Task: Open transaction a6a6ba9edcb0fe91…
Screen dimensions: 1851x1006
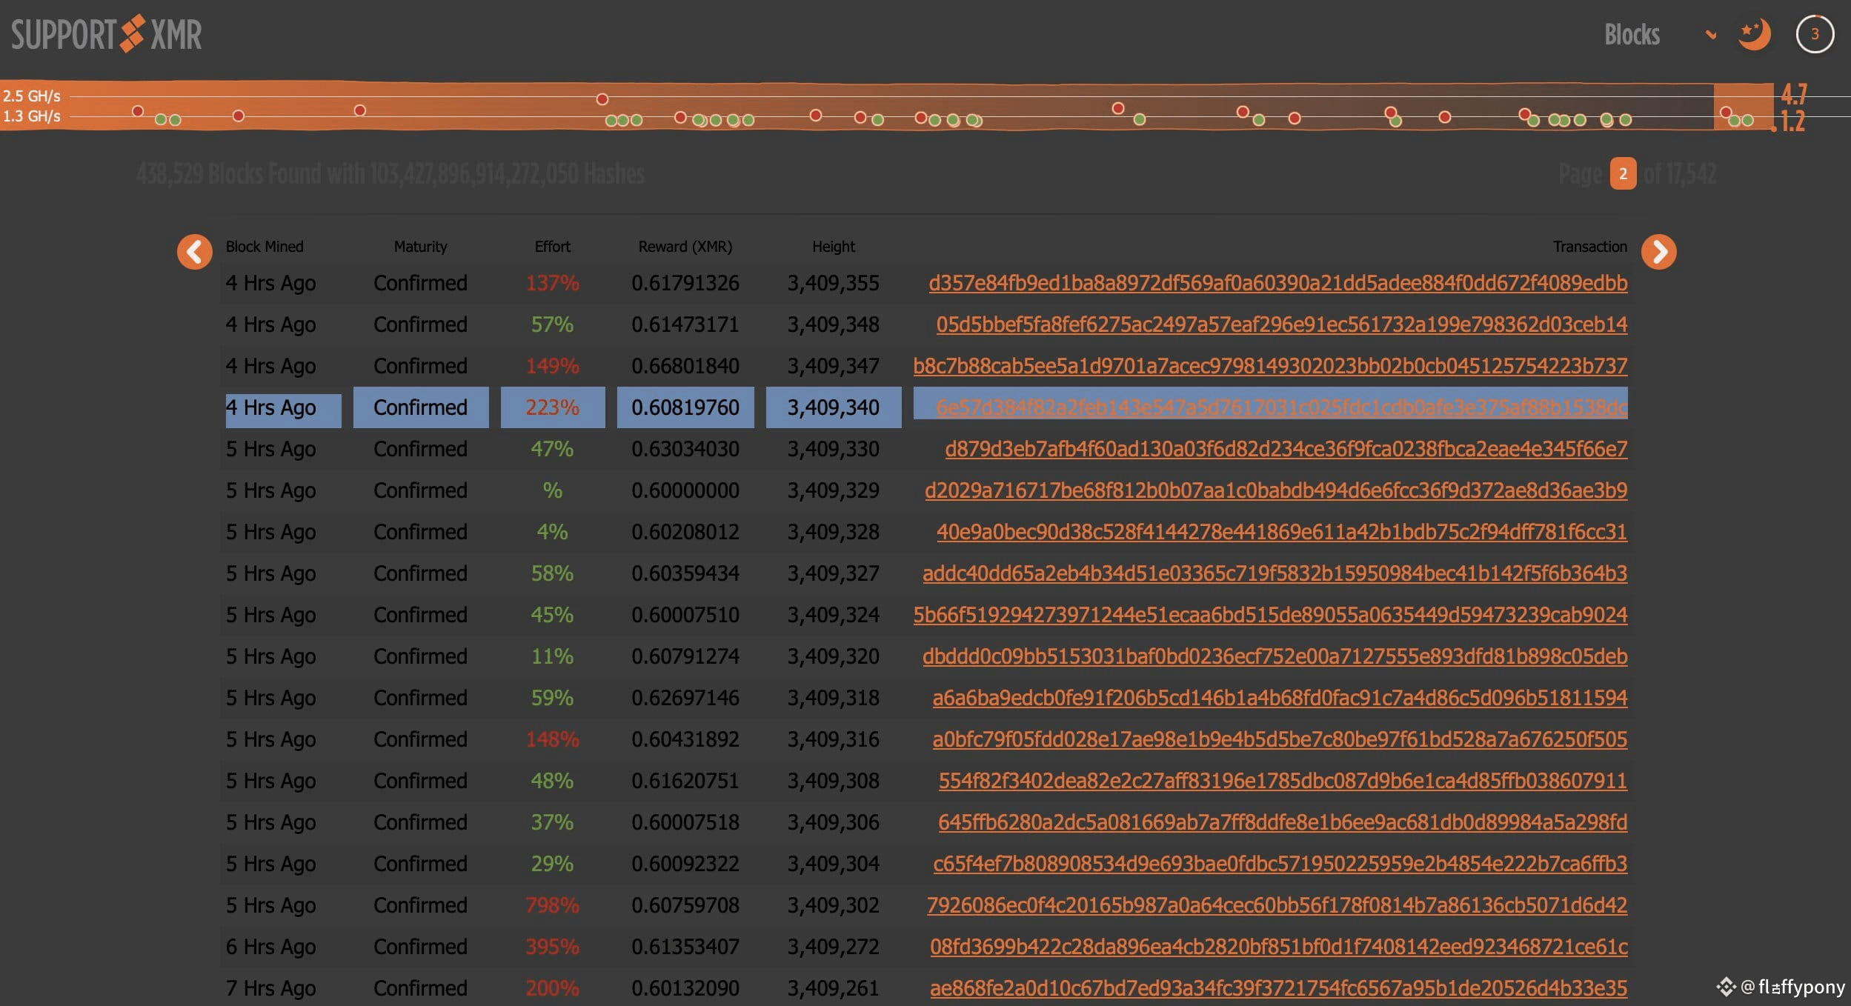Action: pos(1280,698)
